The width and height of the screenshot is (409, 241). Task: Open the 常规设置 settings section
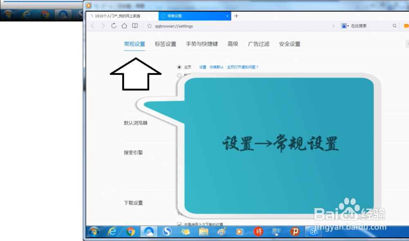(x=134, y=44)
